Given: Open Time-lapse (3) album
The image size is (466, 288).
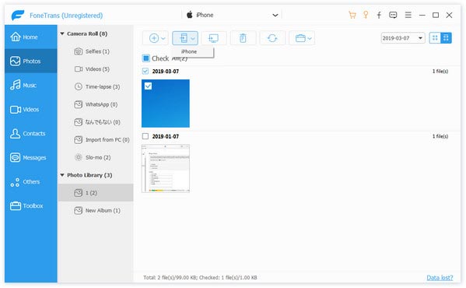Looking at the screenshot, I should [x=96, y=86].
